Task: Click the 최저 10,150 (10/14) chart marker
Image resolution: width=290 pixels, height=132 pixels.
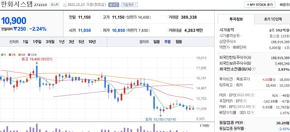Action: pyautogui.click(x=160, y=119)
